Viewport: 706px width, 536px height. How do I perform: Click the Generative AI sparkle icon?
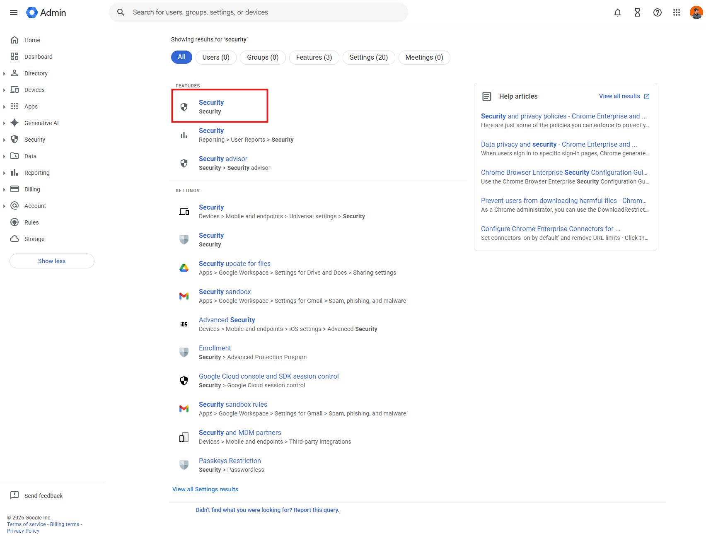15,123
